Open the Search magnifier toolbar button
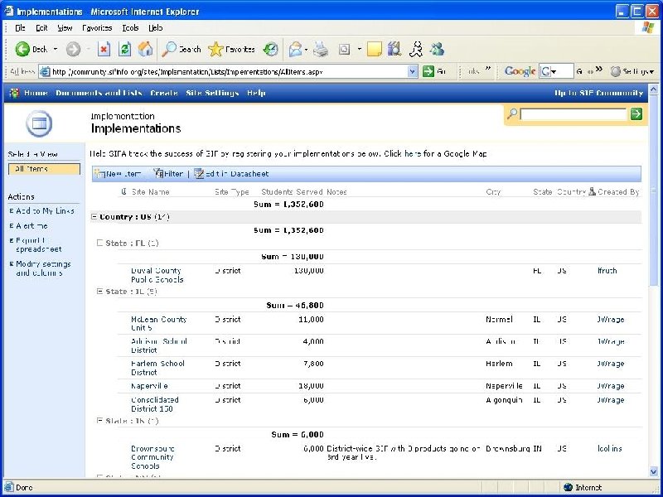Viewport: 663px width, 497px height. click(x=181, y=50)
